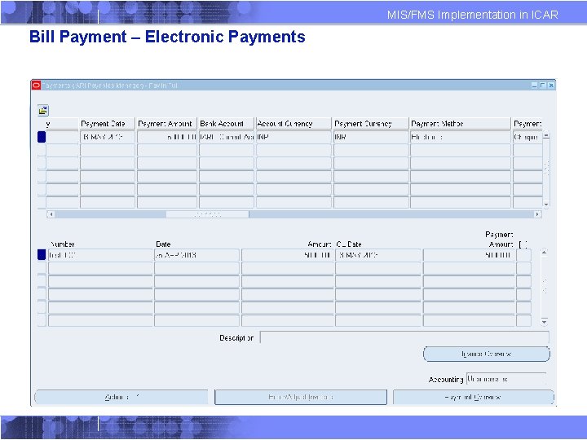Click the up arrow of the invoices grid scrollbar
This screenshot has width=587, height=440.
[x=545, y=252]
